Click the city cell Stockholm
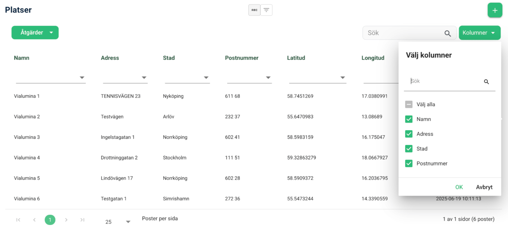 175,158
